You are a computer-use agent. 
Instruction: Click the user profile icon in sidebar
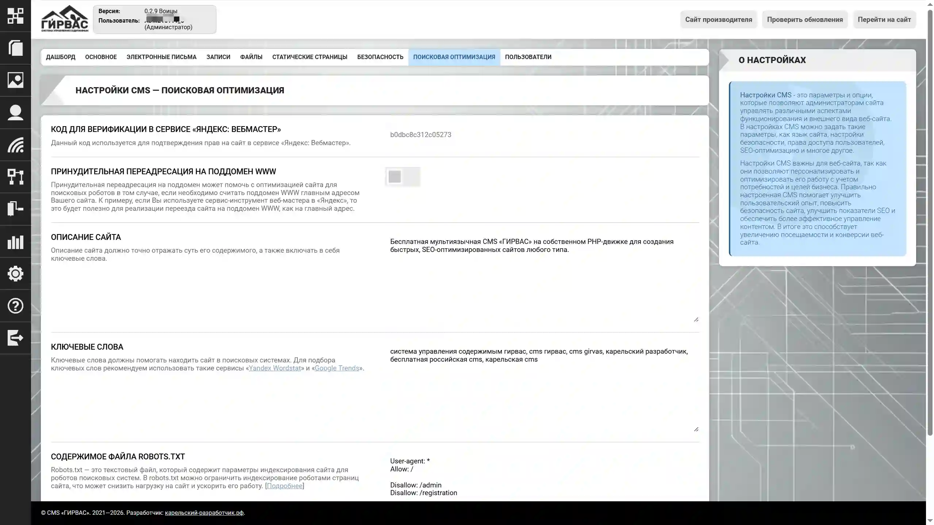pos(16,112)
